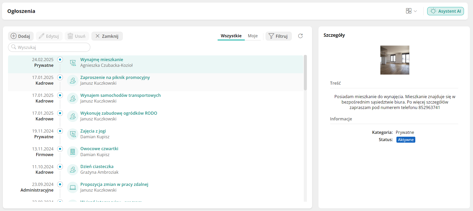The image size is (473, 211).
Task: Click the magnifier icon in search box
Action: click(14, 47)
